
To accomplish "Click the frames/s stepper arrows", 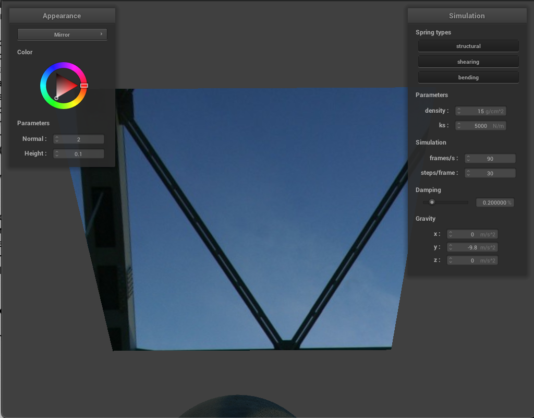I will pos(468,159).
